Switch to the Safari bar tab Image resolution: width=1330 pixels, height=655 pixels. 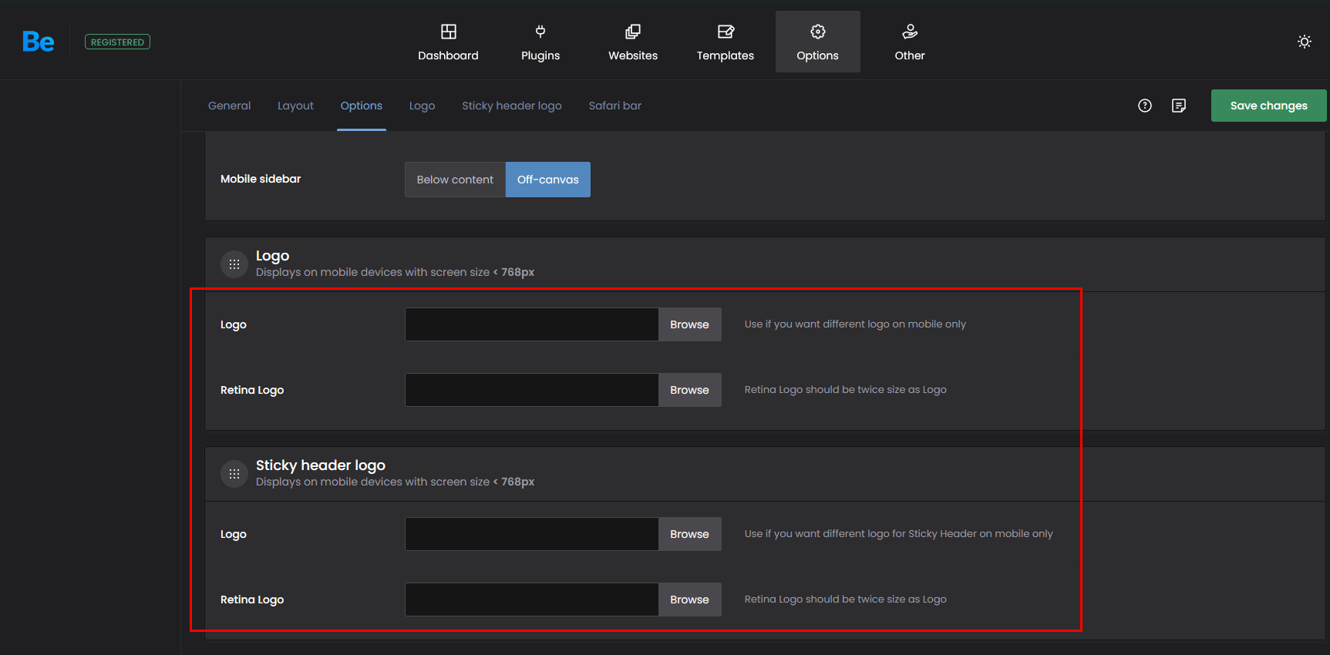[615, 106]
